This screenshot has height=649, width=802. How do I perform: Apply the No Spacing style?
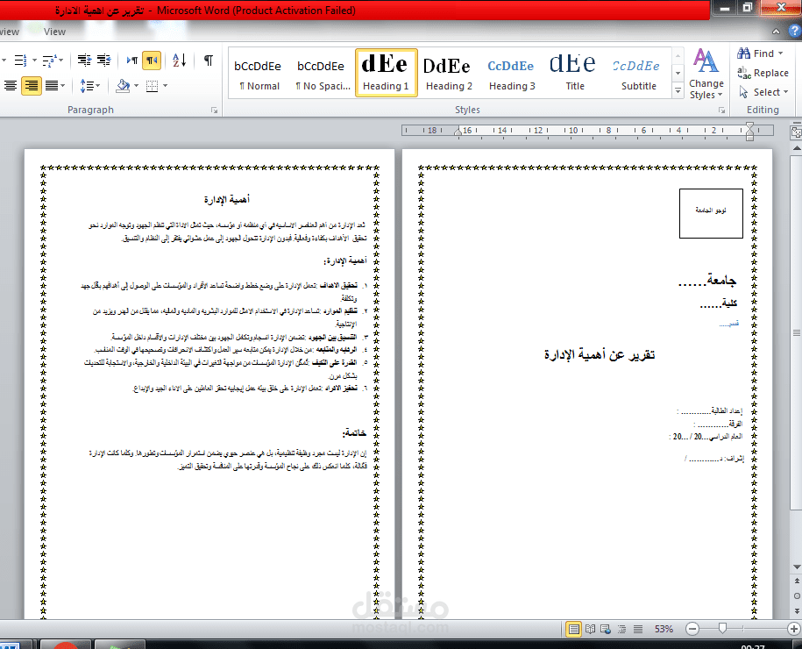point(322,73)
